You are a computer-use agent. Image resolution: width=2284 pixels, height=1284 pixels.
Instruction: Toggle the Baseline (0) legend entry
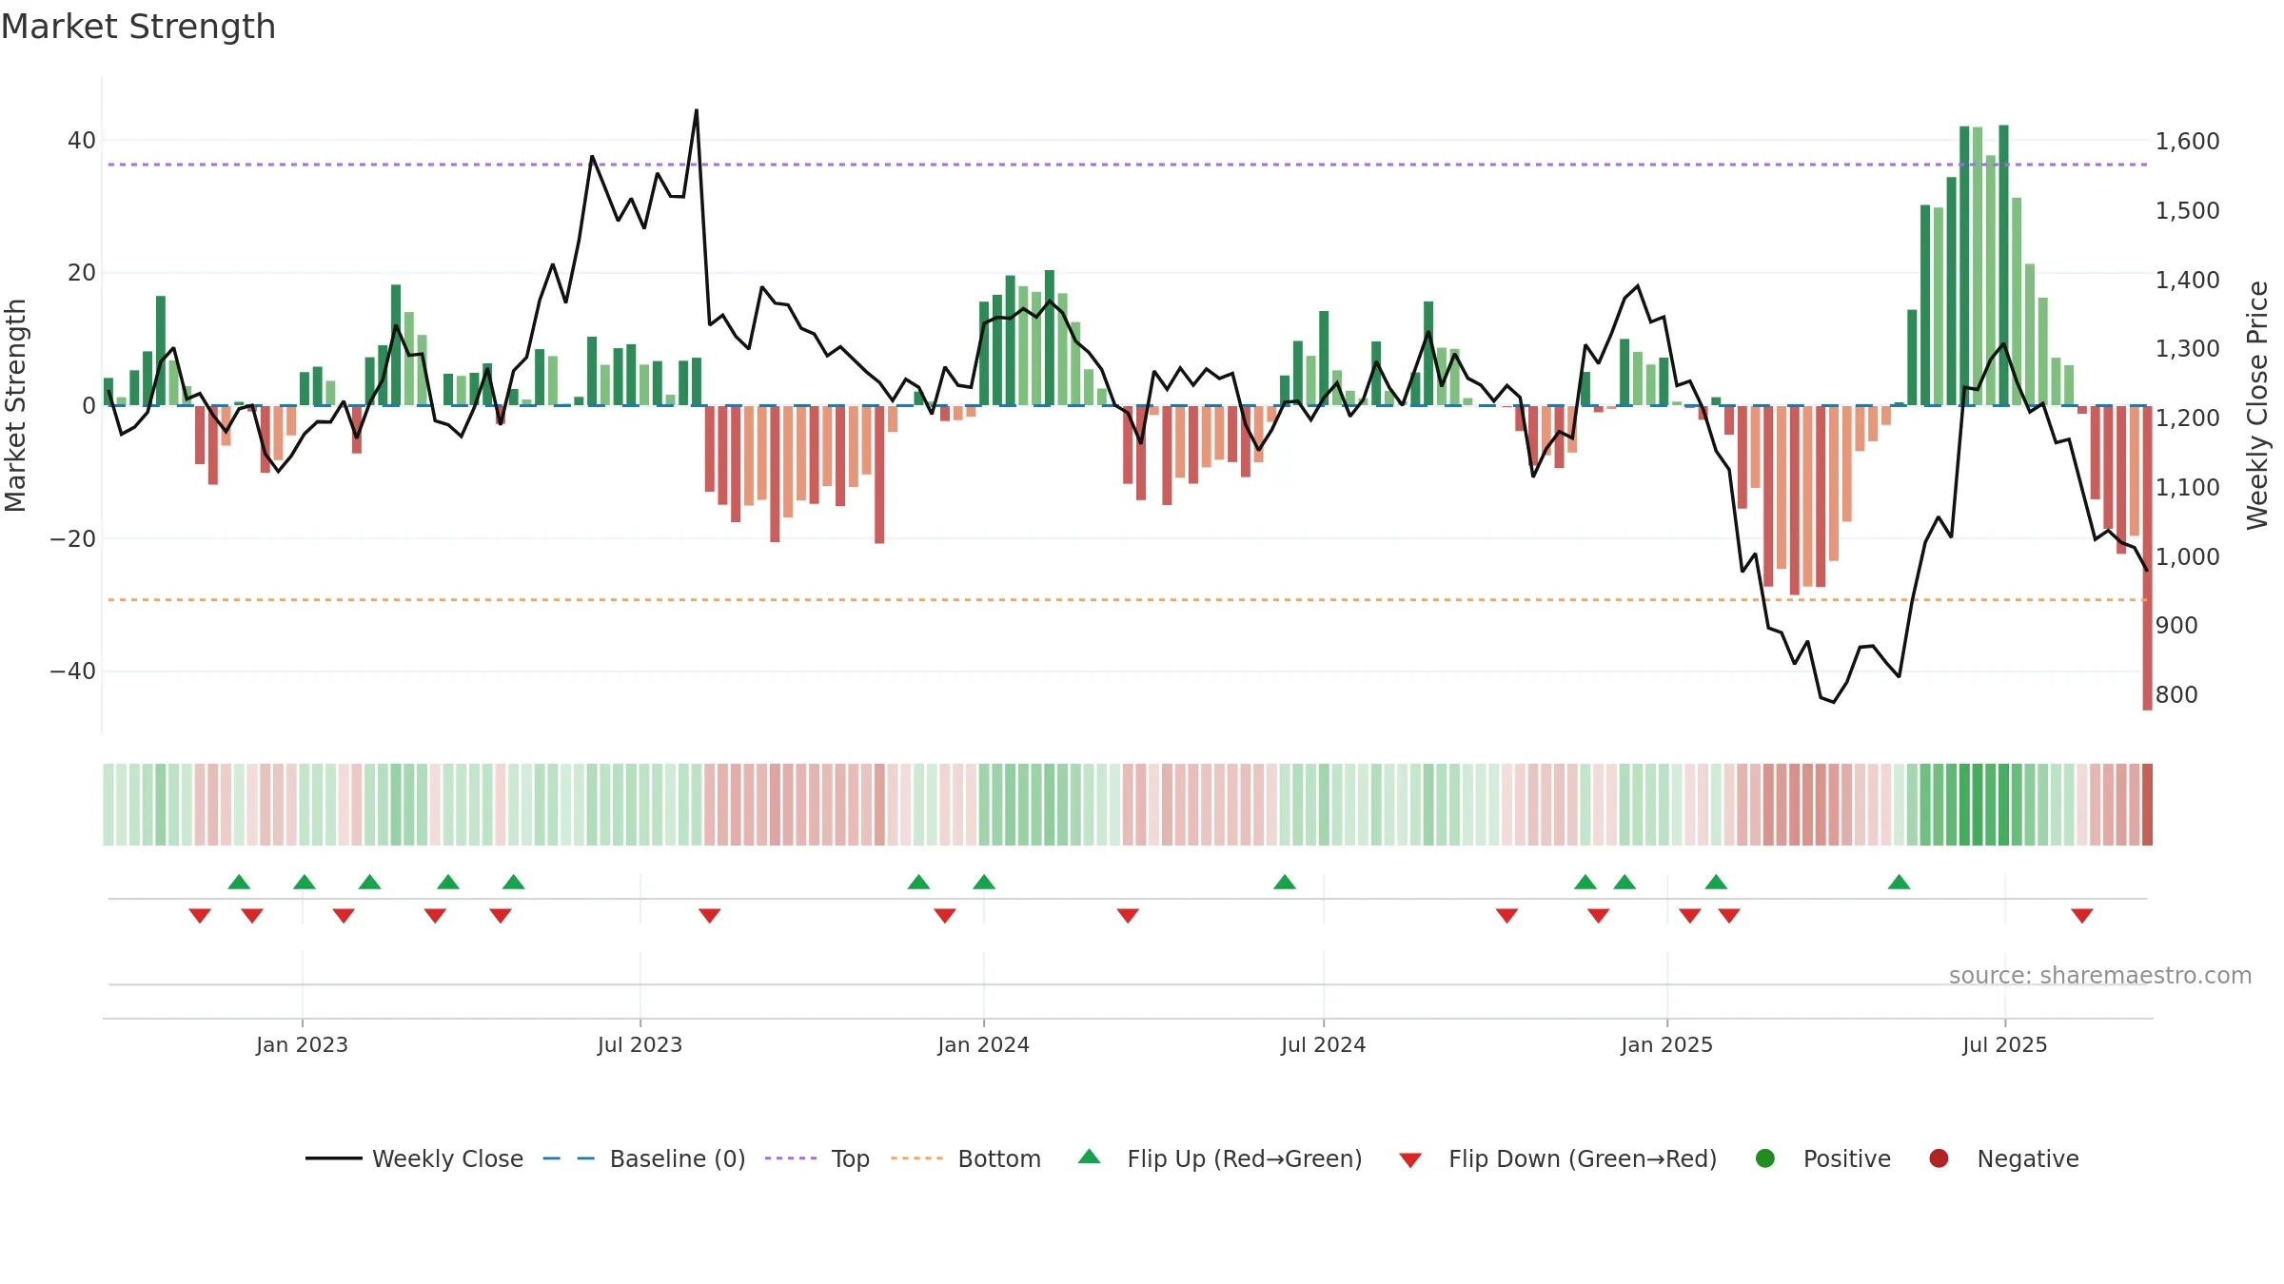[643, 1158]
